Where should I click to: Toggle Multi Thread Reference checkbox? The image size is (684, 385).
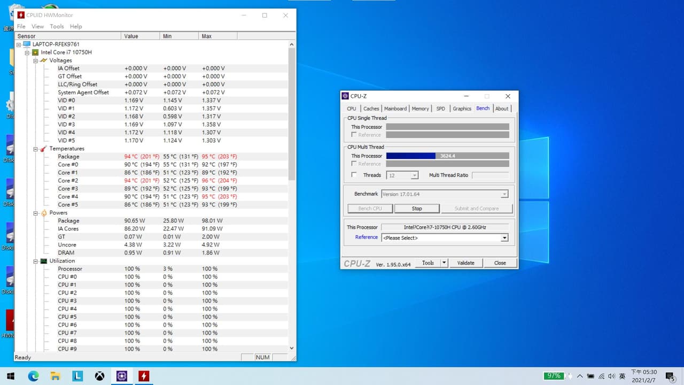[354, 164]
